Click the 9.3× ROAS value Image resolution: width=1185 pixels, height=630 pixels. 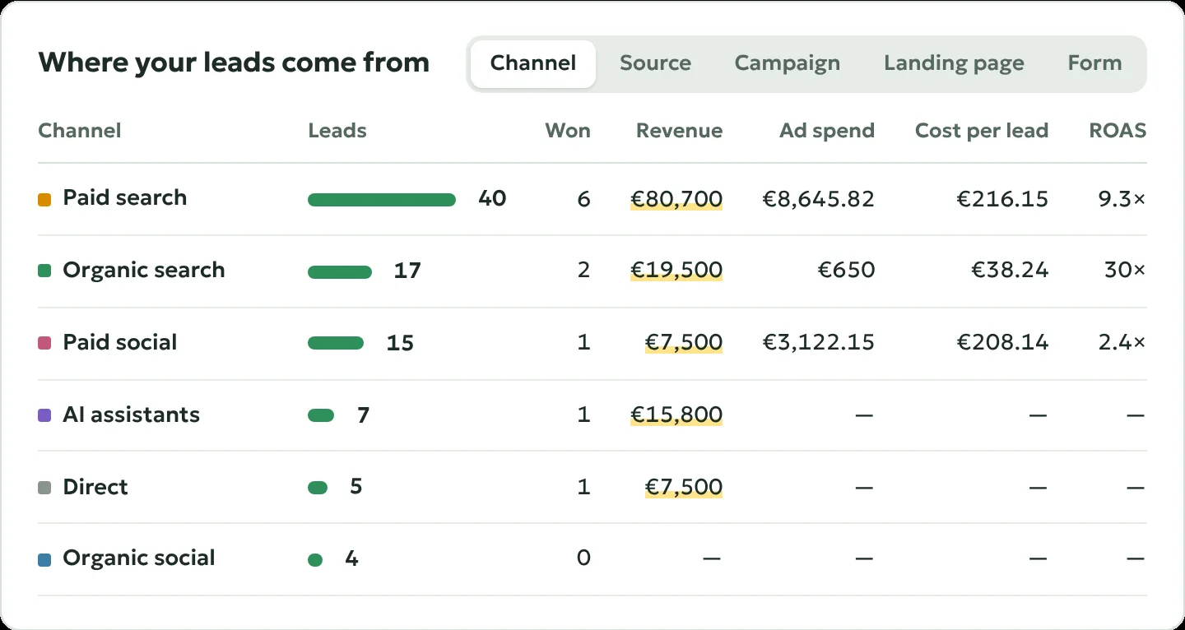click(1122, 199)
